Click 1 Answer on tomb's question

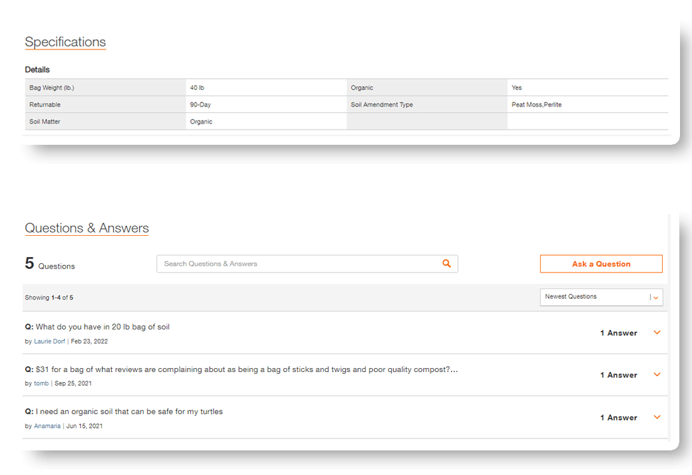coord(619,375)
